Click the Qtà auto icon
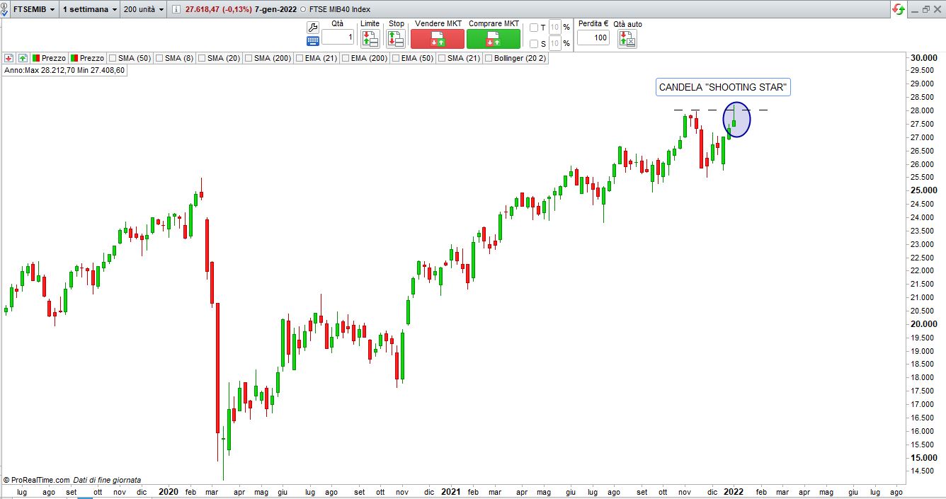 (627, 38)
